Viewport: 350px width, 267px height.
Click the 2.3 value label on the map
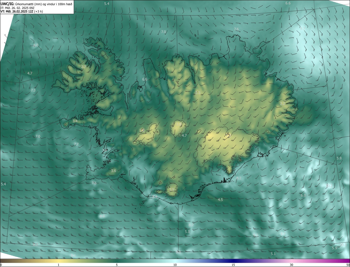click(198, 93)
